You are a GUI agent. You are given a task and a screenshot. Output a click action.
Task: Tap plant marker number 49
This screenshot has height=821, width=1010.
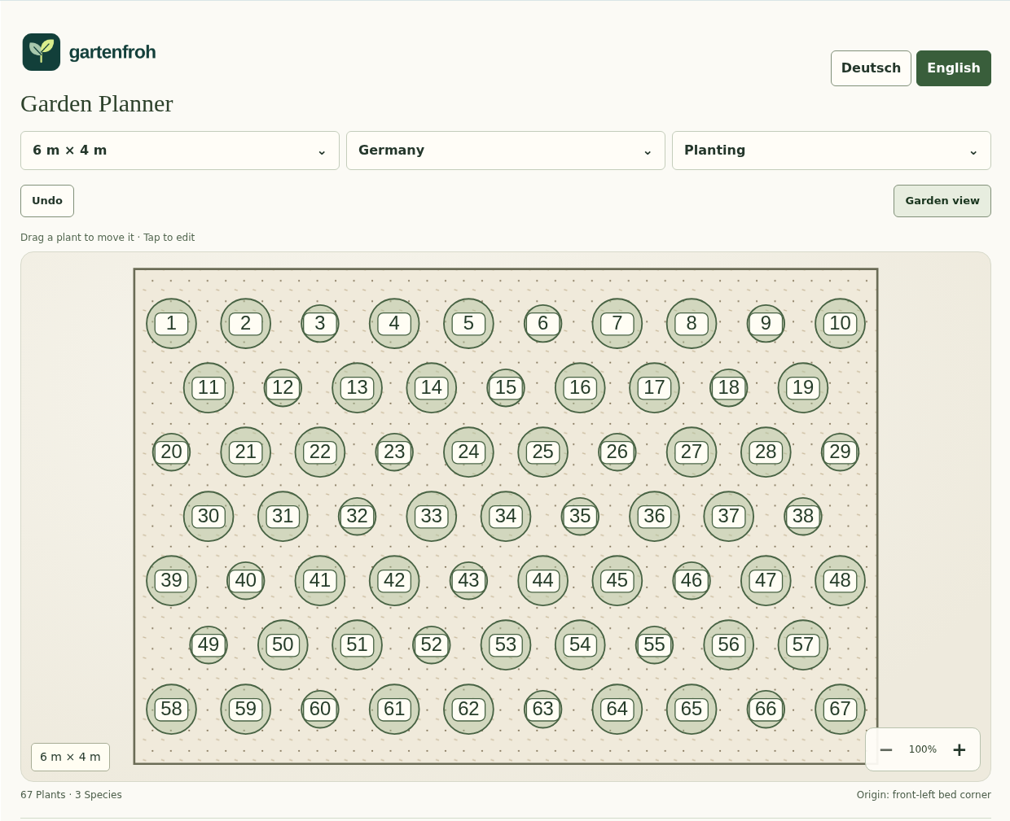tap(209, 644)
